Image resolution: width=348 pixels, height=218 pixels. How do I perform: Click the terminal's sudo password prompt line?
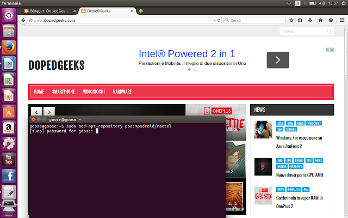coord(64,131)
